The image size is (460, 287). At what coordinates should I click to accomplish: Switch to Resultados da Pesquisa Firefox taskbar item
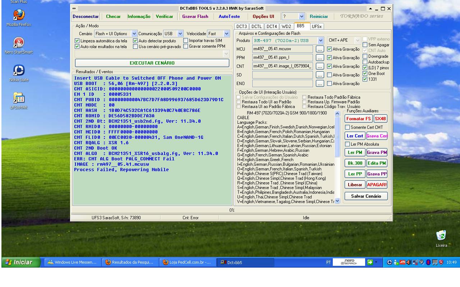(130, 262)
